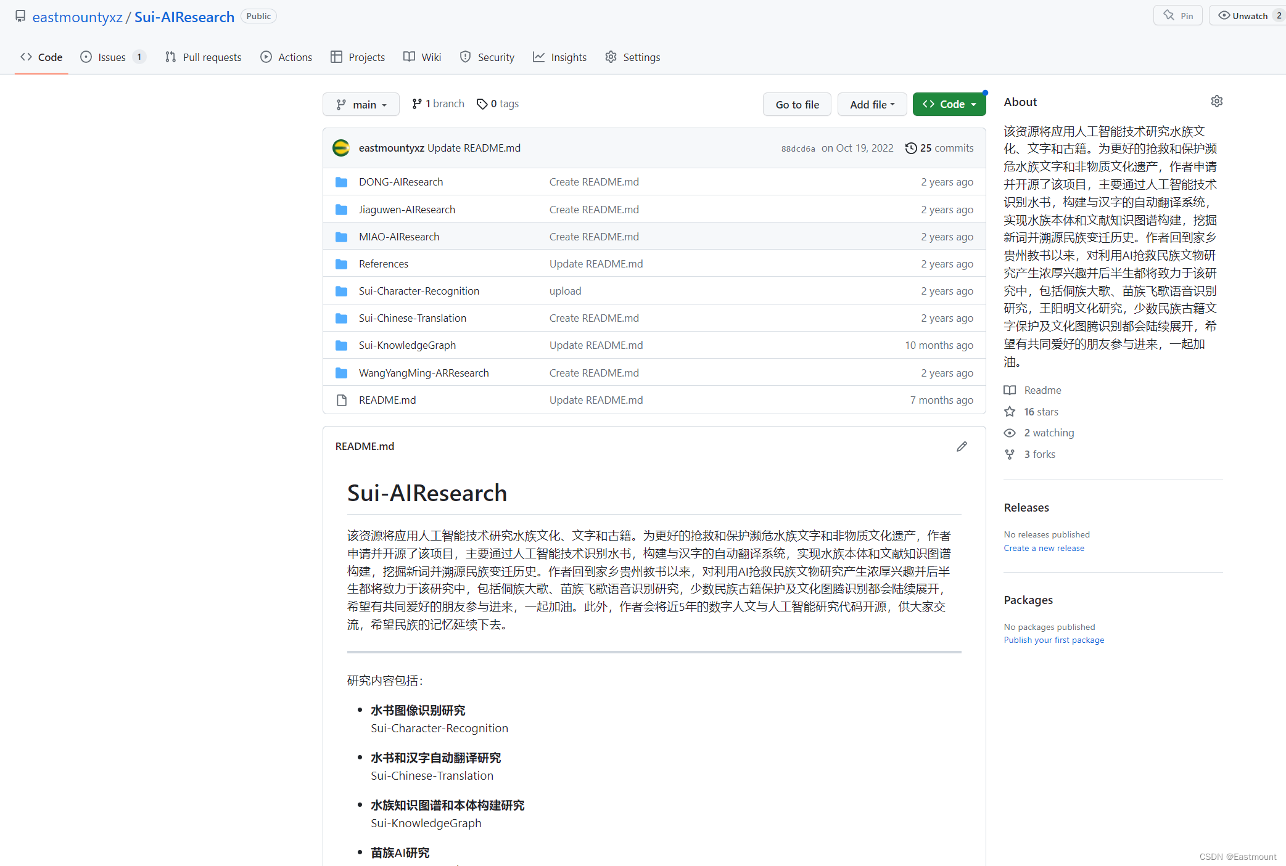1286x866 pixels.
Task: Open commit hash 88dcd6a
Action: tap(798, 149)
